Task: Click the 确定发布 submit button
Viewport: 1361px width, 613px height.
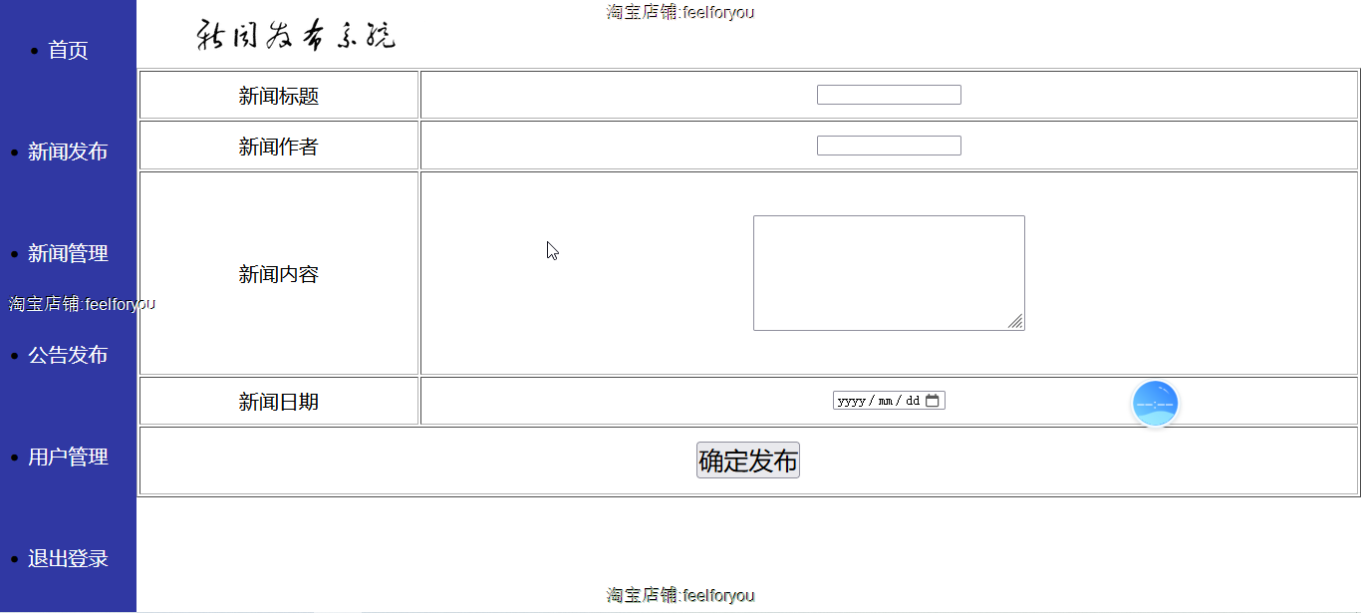Action: [x=748, y=460]
